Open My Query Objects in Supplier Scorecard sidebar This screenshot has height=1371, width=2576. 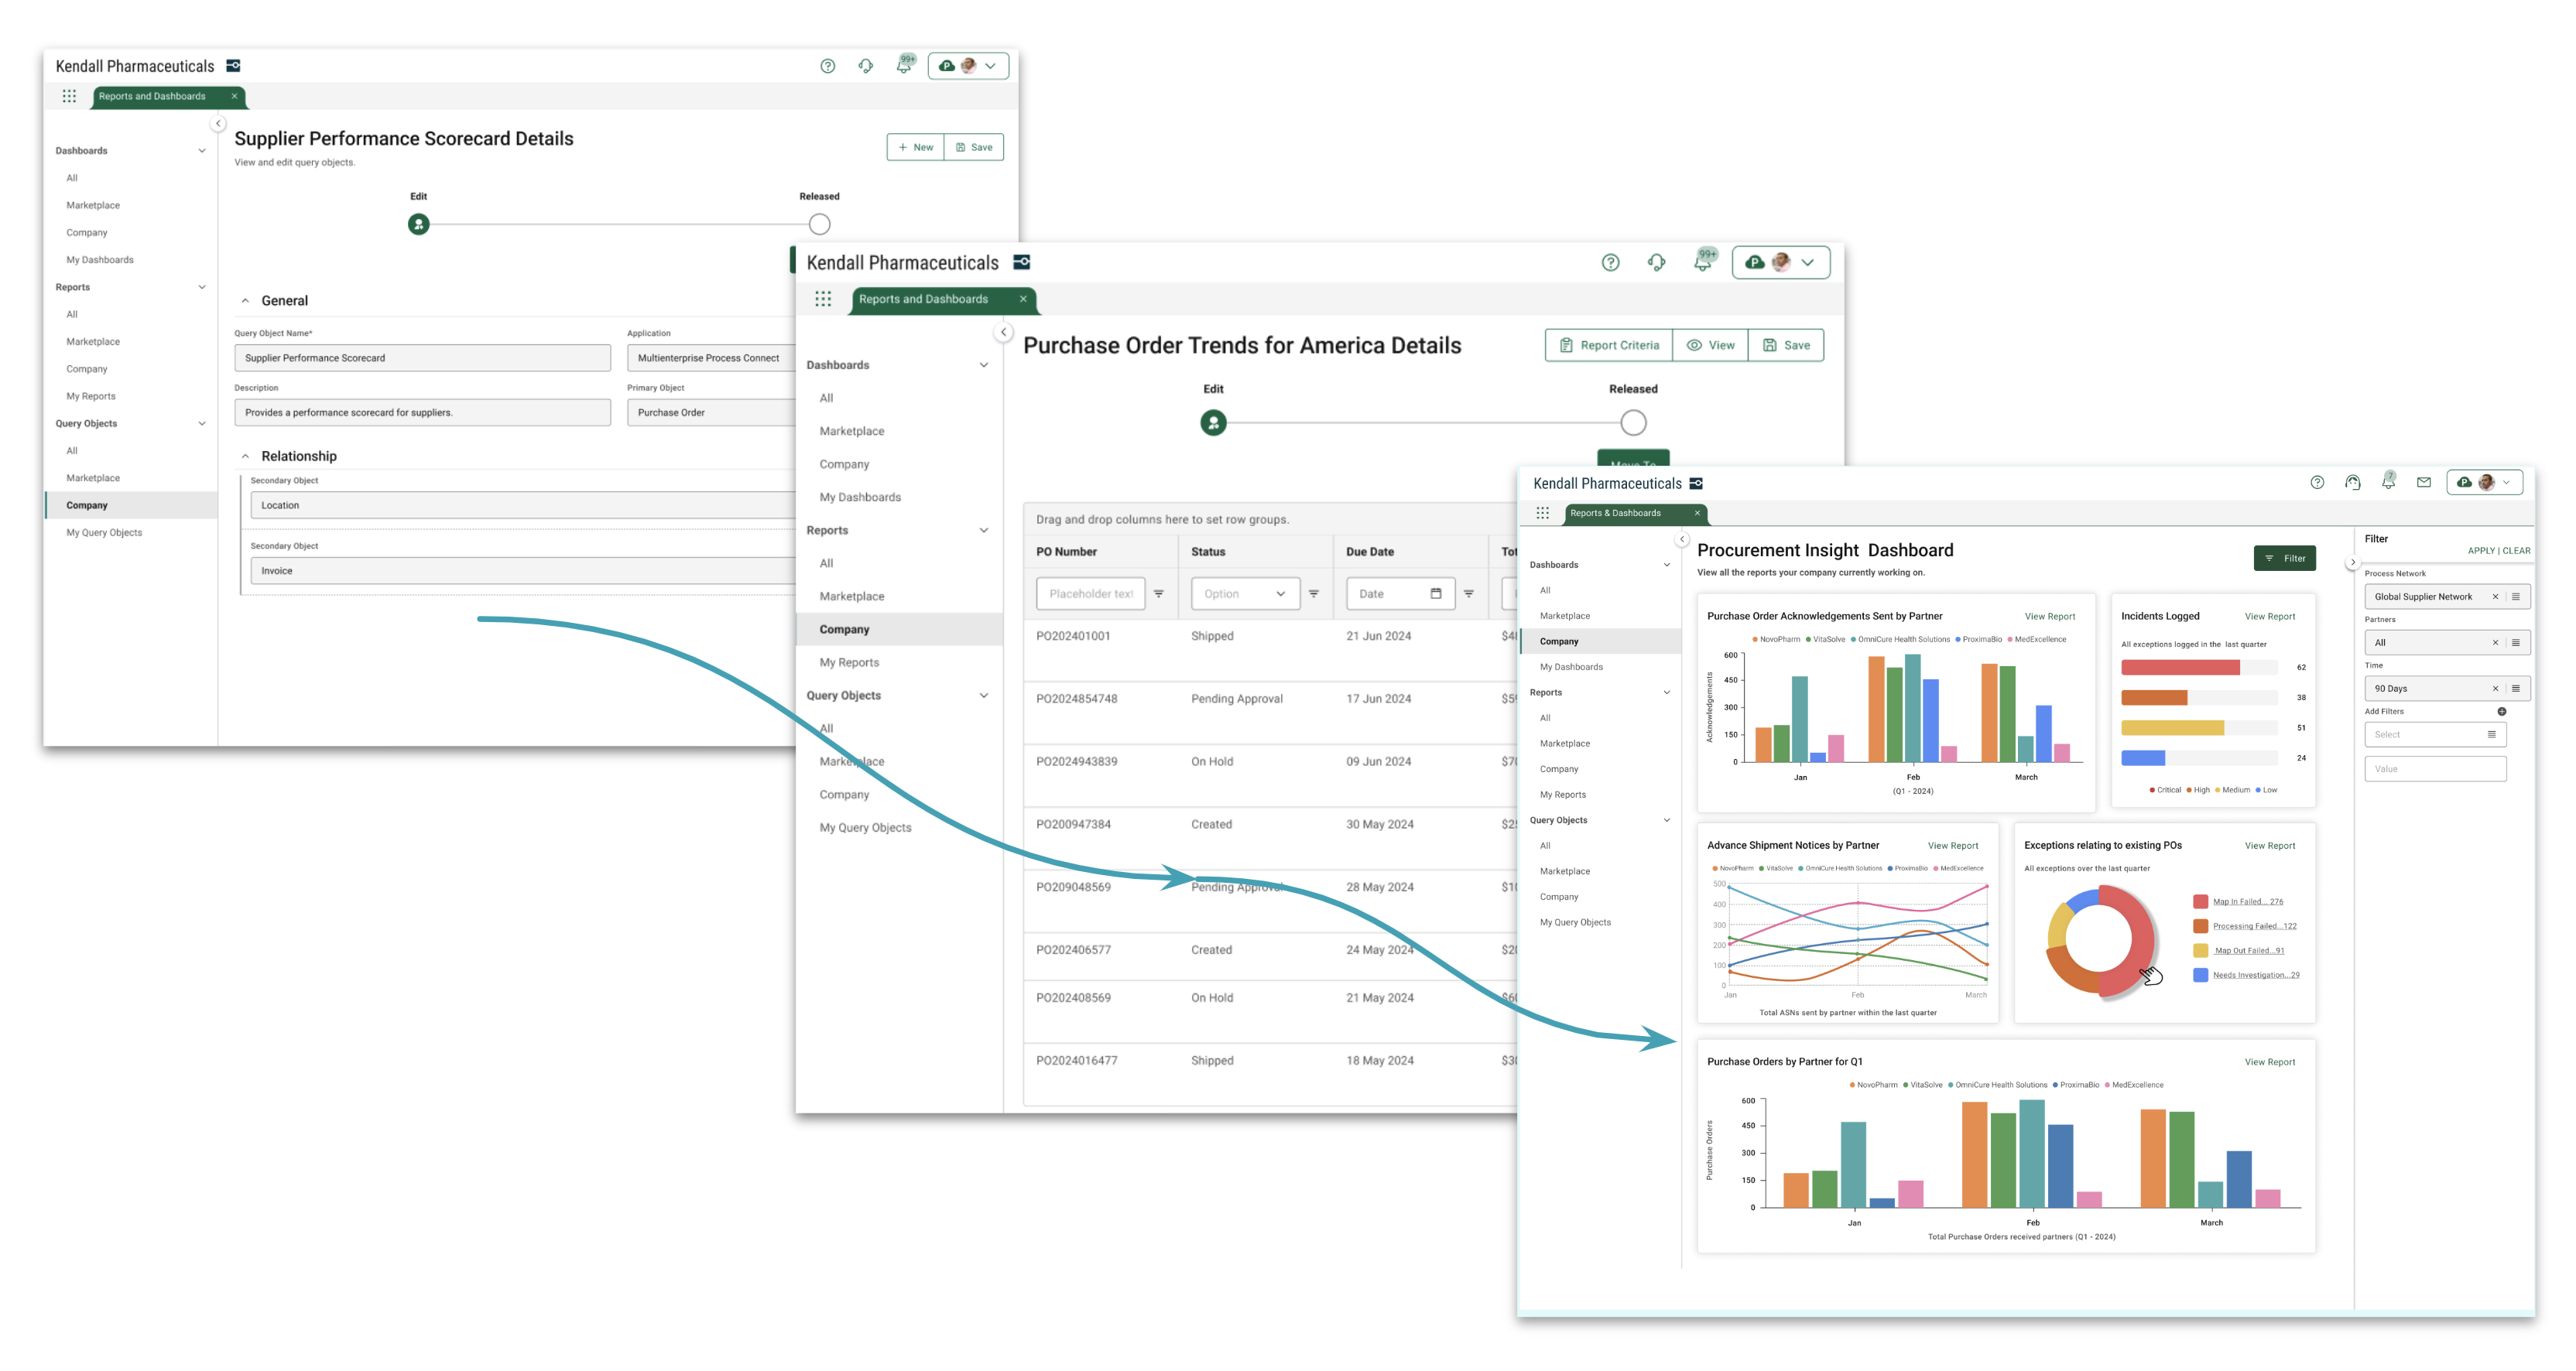(x=104, y=532)
